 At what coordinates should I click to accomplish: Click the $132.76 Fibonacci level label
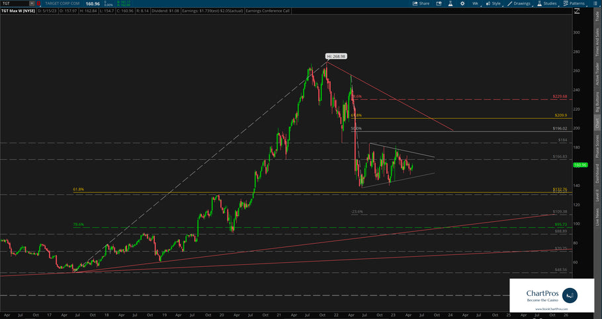560,190
